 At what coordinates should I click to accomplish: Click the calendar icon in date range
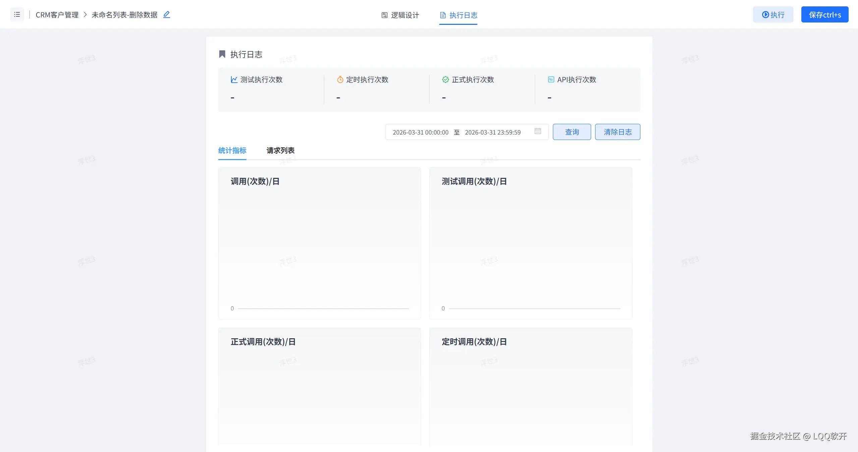pos(537,132)
